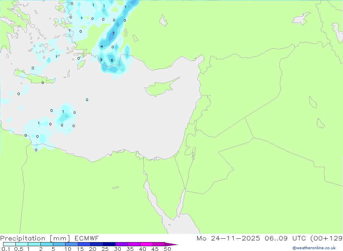Click the '45' legend scale label

(155, 249)
